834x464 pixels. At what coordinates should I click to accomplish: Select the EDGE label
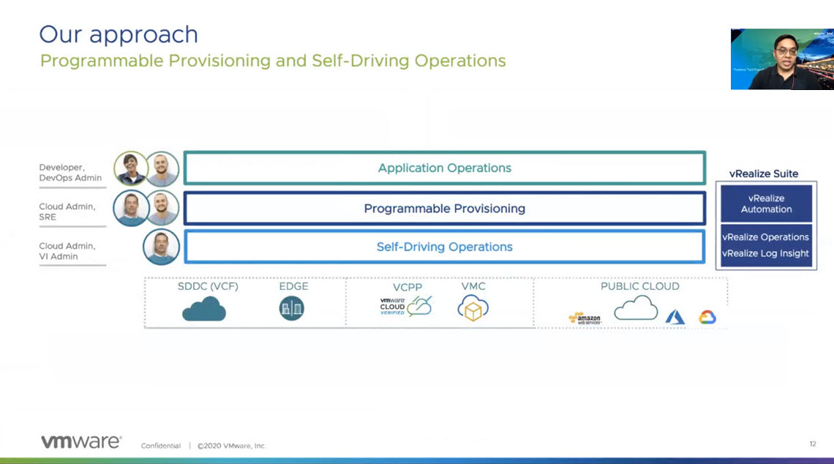pos(293,286)
